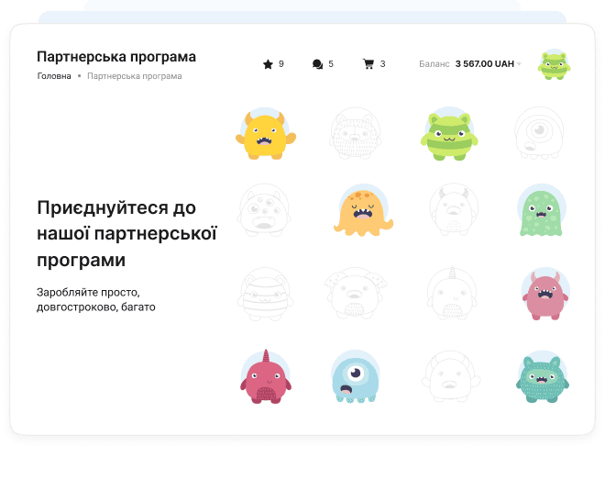Click the Головна breadcrumb link
Viewport: 605px width, 480px height.
point(54,76)
